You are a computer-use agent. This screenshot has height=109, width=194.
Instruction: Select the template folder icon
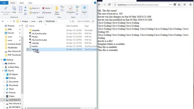click(x=30, y=30)
